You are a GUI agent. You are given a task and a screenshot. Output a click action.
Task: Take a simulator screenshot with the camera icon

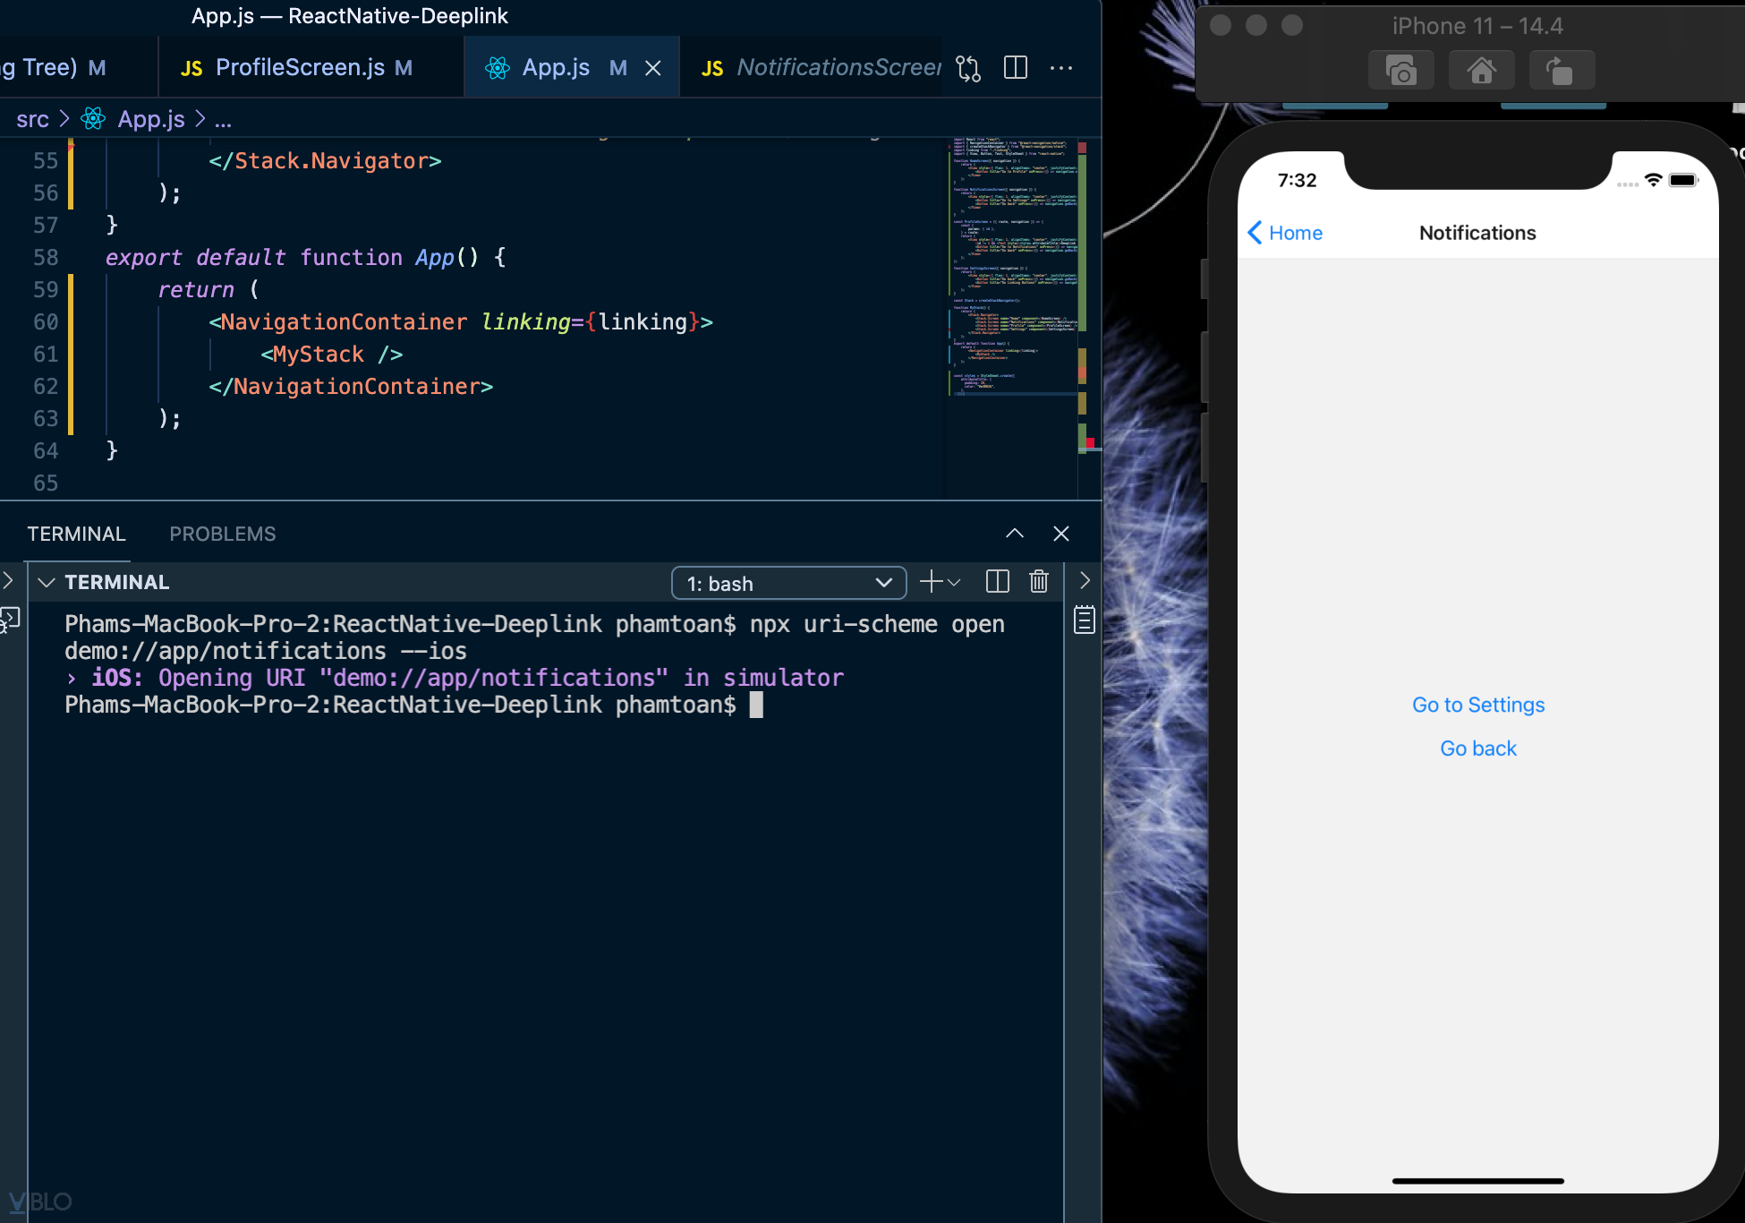(1400, 69)
